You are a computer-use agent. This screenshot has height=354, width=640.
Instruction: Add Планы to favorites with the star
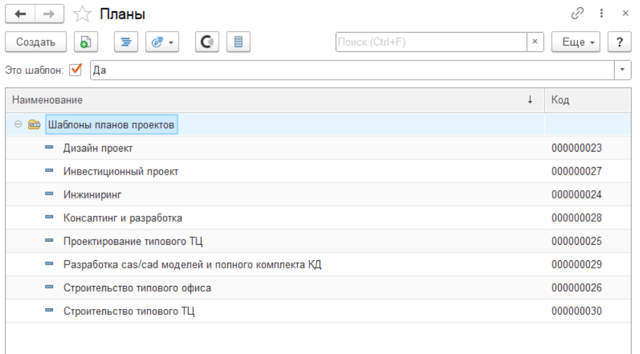pyautogui.click(x=82, y=13)
